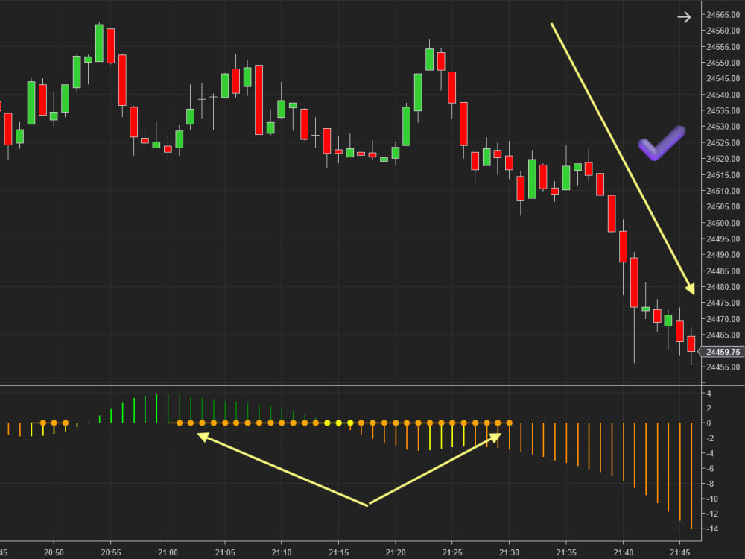The width and height of the screenshot is (745, 559).
Task: Pick the 24510.00 price label
Action: point(723,191)
